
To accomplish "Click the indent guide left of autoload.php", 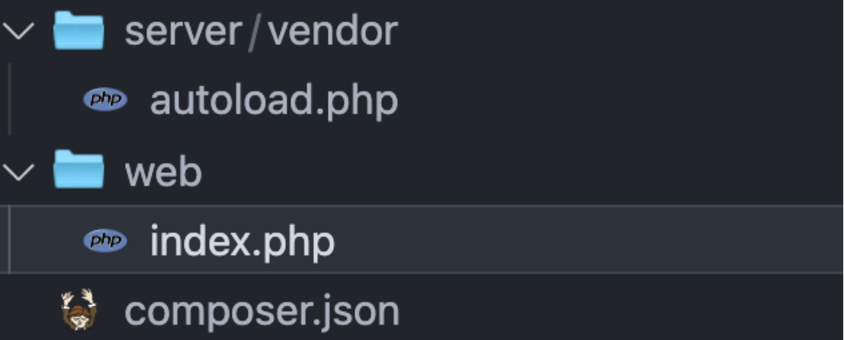I will 9,100.
